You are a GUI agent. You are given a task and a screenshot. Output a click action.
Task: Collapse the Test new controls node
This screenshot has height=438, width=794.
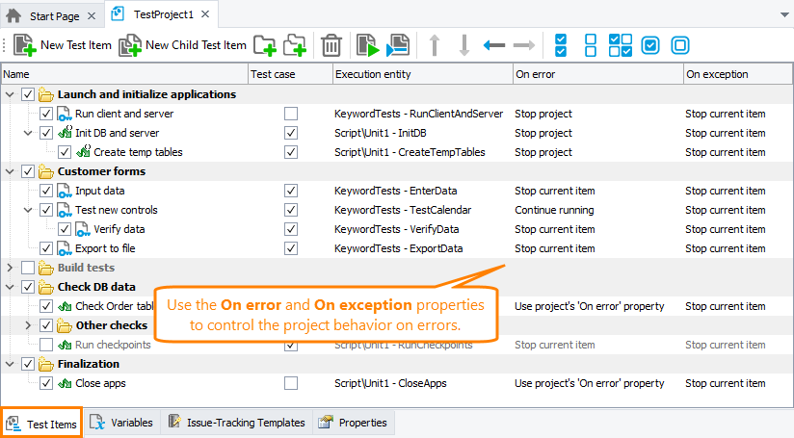(x=28, y=210)
